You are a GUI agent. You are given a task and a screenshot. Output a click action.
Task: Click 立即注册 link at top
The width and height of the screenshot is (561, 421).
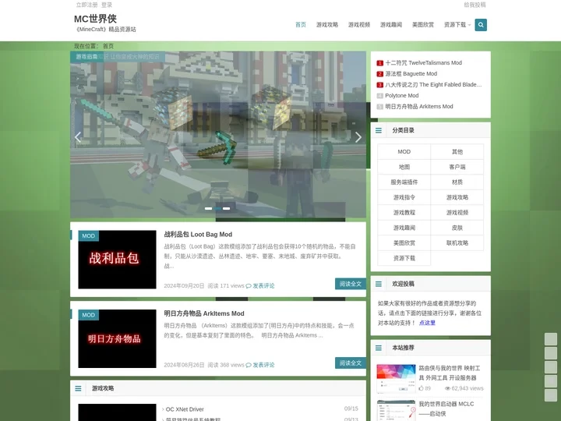[86, 5]
